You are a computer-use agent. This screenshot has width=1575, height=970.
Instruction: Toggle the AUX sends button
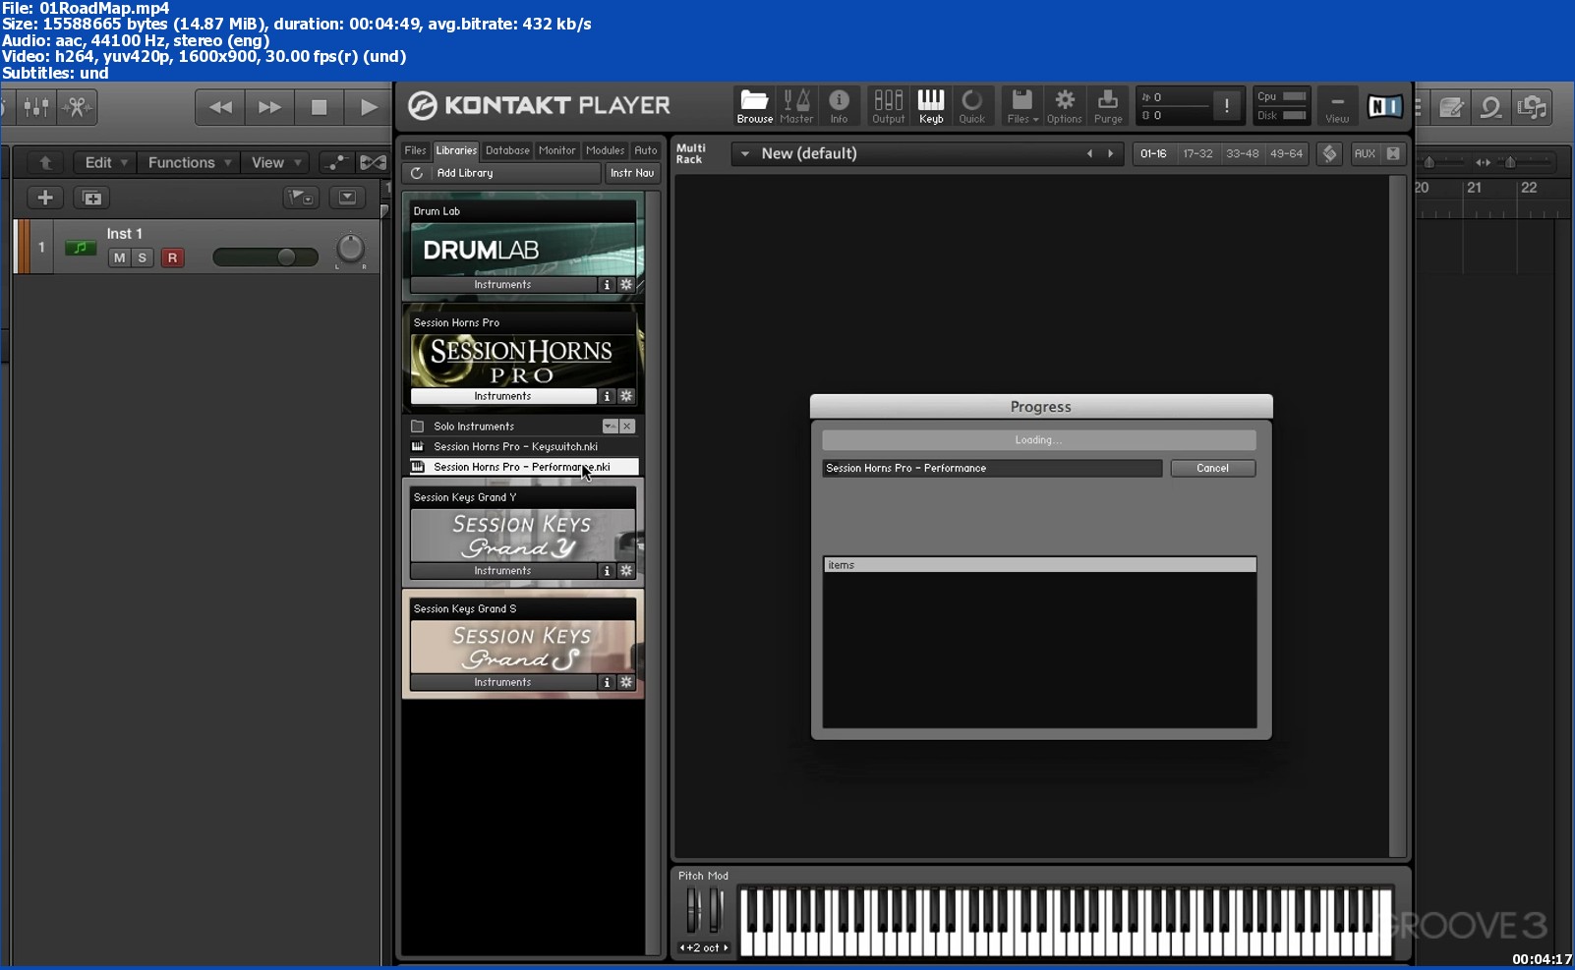(x=1365, y=153)
